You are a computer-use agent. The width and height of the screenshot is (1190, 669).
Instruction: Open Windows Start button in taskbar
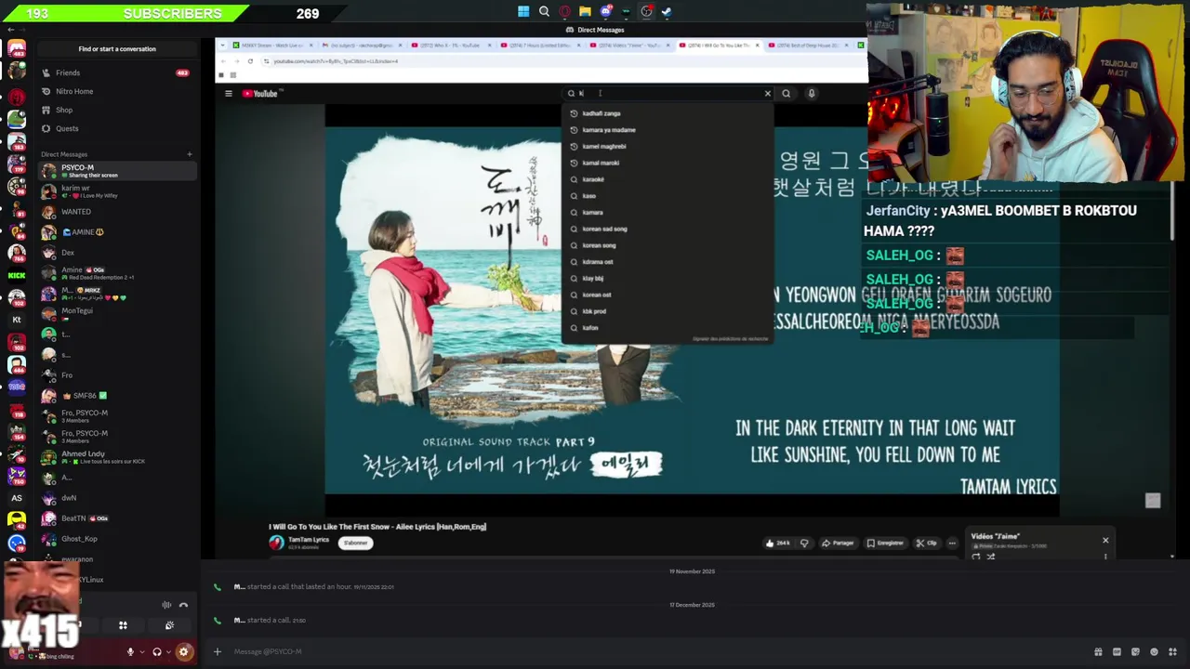tap(523, 12)
